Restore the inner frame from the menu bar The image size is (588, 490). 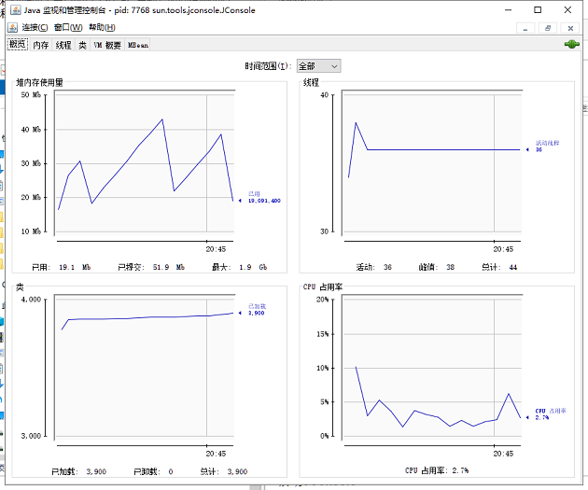point(550,27)
